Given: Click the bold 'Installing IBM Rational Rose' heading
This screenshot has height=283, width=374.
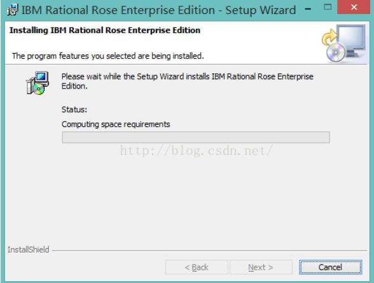Looking at the screenshot, I should coord(105,31).
